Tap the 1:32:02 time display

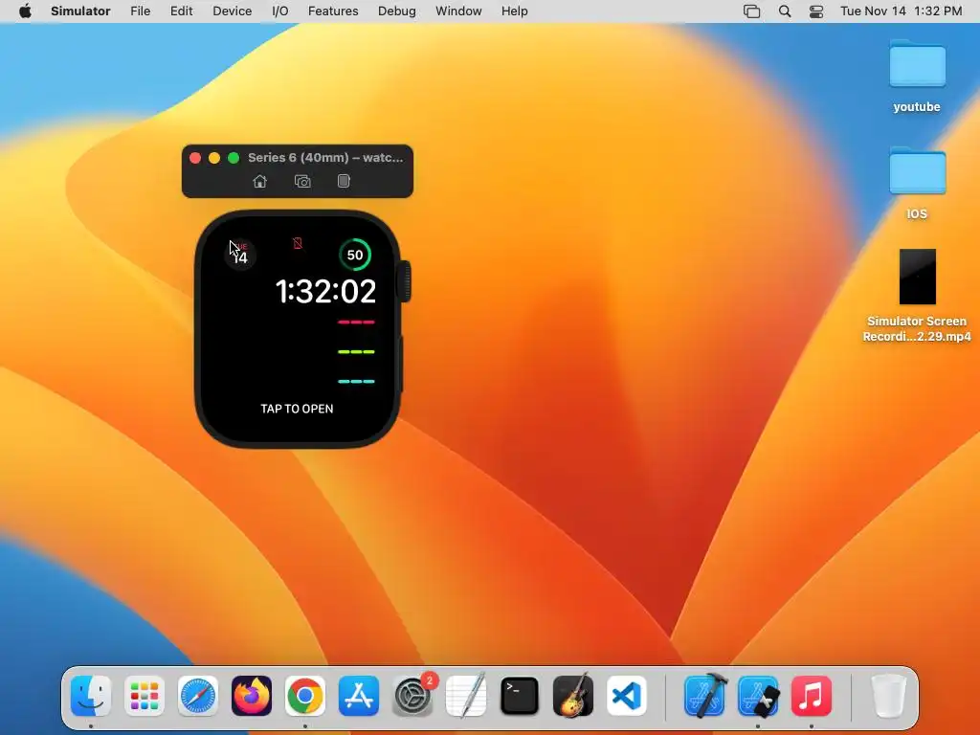pyautogui.click(x=325, y=291)
